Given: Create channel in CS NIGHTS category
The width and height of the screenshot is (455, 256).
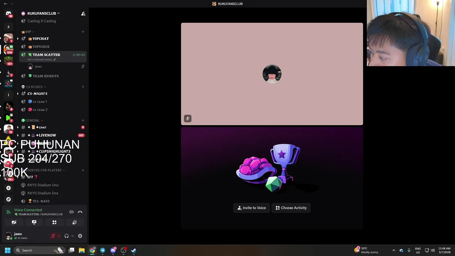Looking at the screenshot, I should coord(83,87).
